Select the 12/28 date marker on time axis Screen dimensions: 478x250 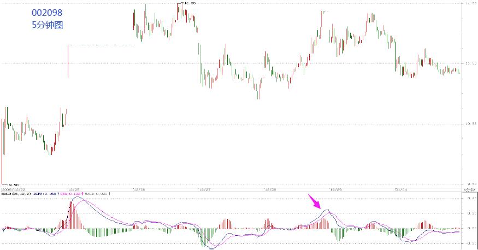(271, 189)
